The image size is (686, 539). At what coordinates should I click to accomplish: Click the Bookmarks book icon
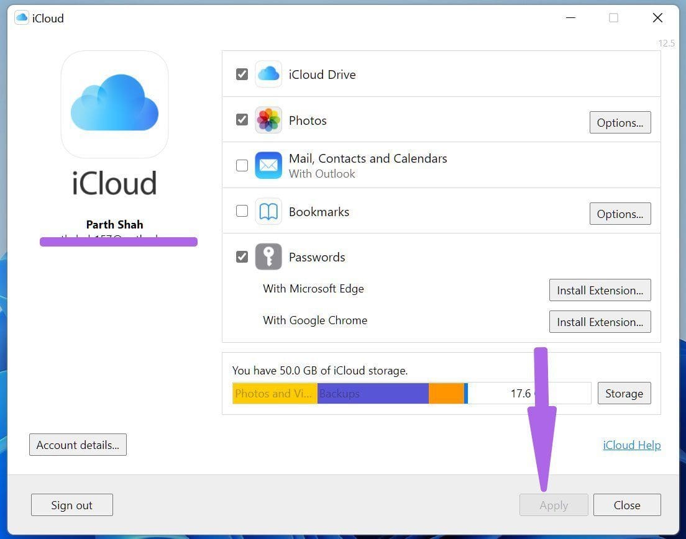pos(268,211)
